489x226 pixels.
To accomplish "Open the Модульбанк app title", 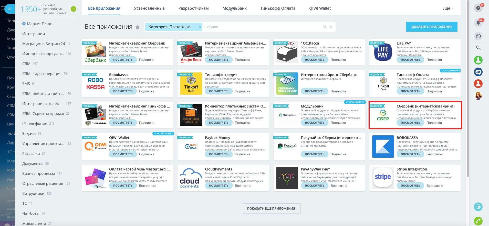I will 312,106.
